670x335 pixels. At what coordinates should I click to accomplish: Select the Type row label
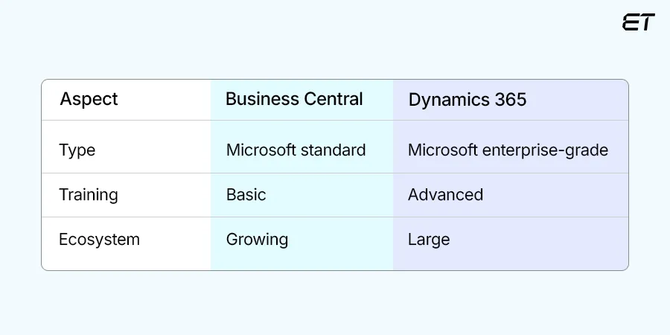[x=77, y=150]
